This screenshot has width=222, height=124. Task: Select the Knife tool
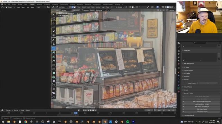(54, 69)
